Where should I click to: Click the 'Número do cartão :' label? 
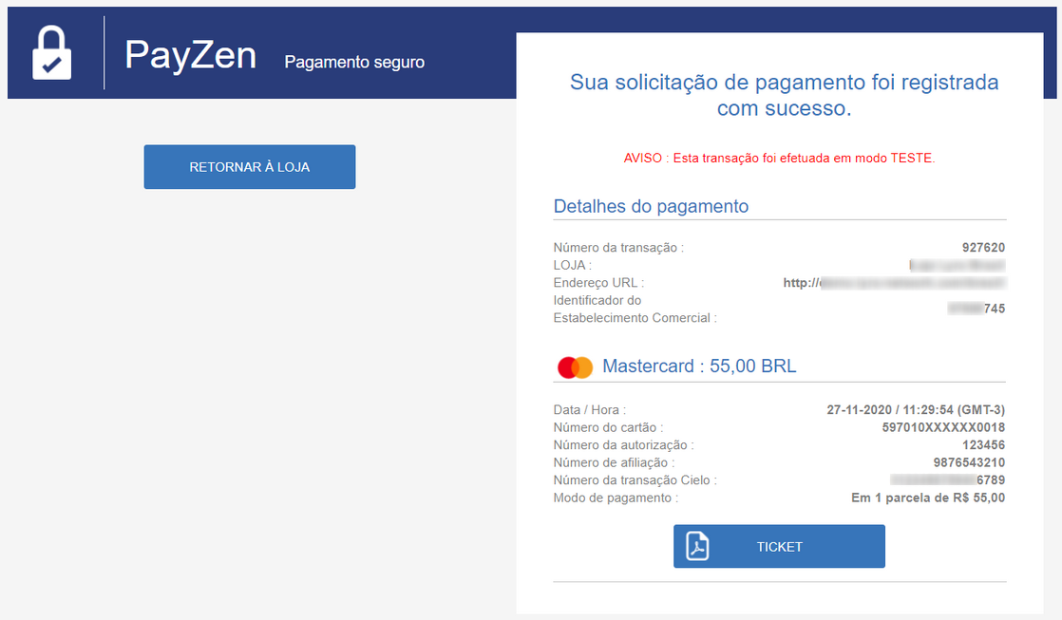[x=608, y=428]
